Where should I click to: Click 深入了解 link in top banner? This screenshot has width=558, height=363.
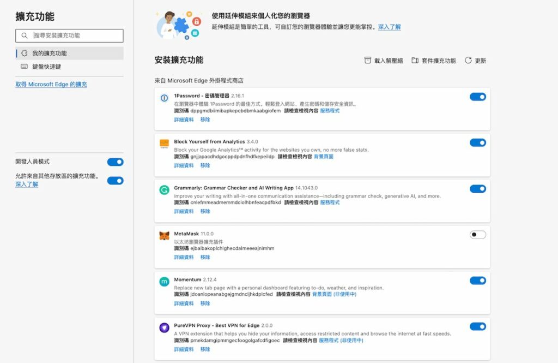point(389,27)
